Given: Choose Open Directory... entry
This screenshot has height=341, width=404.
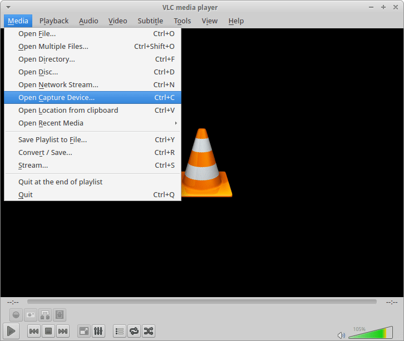Looking at the screenshot, I should (x=93, y=59).
